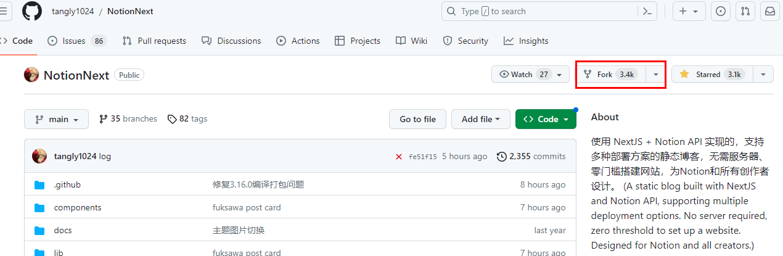Click the tangly1024 avatar beside repository name
The width and height of the screenshot is (783, 256).
click(x=31, y=75)
